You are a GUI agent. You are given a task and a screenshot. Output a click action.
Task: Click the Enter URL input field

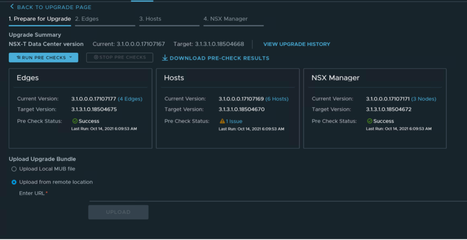click(x=274, y=195)
